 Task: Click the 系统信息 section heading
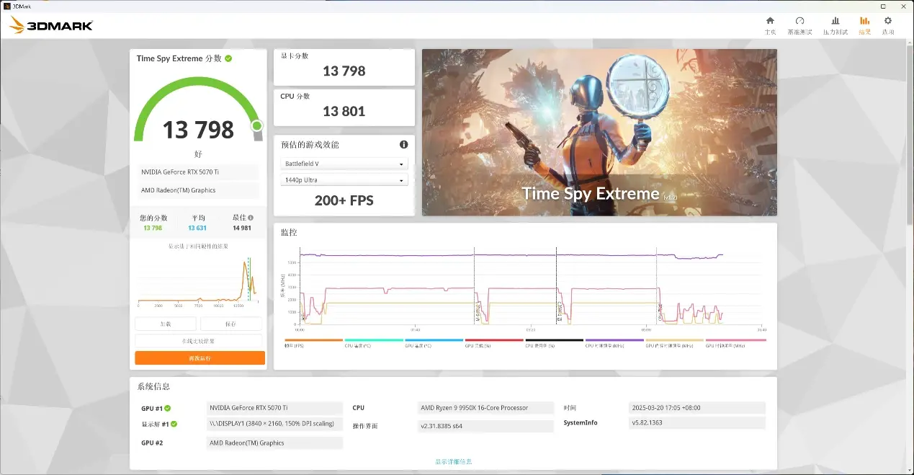pyautogui.click(x=153, y=386)
